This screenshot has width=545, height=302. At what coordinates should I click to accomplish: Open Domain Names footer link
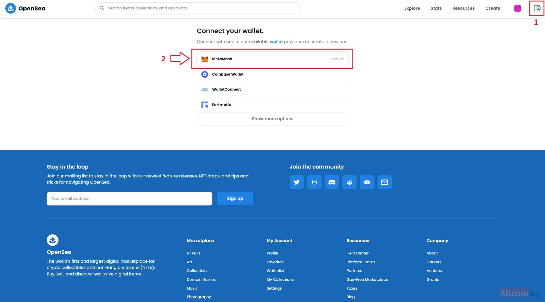click(201, 279)
